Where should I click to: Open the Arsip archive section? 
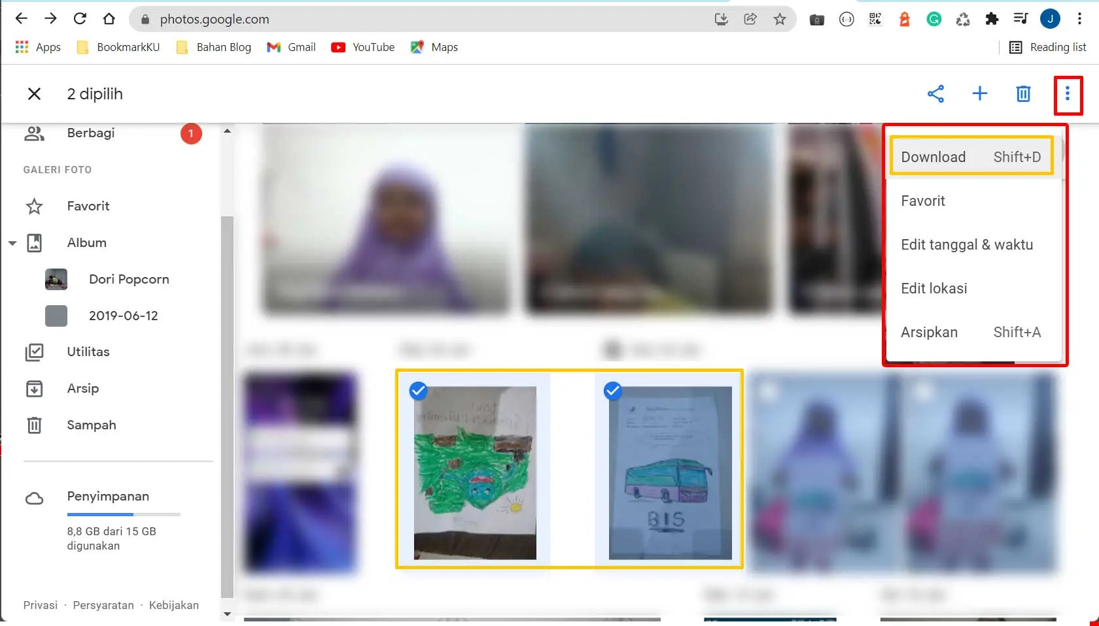click(82, 388)
